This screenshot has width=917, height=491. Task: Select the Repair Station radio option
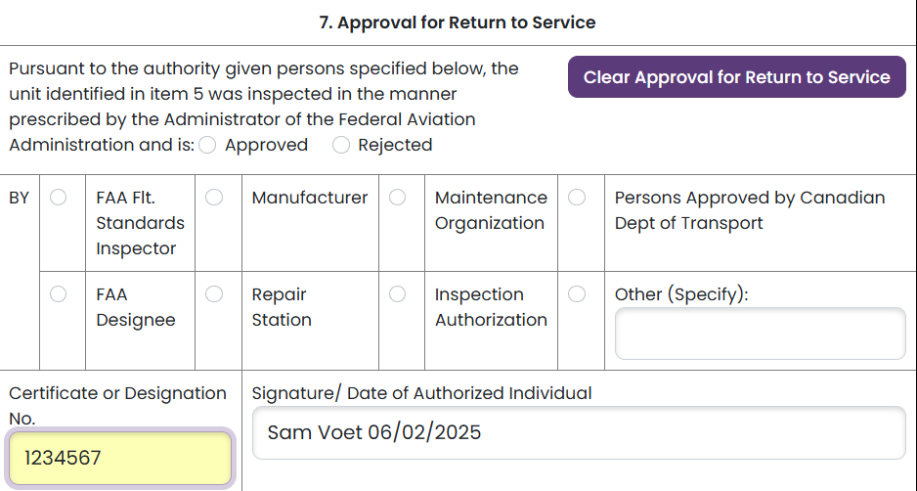(214, 293)
